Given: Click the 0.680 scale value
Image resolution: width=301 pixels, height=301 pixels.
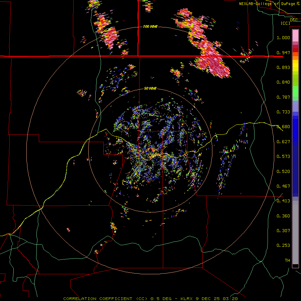Looking at the screenshot, I should click(283, 127).
